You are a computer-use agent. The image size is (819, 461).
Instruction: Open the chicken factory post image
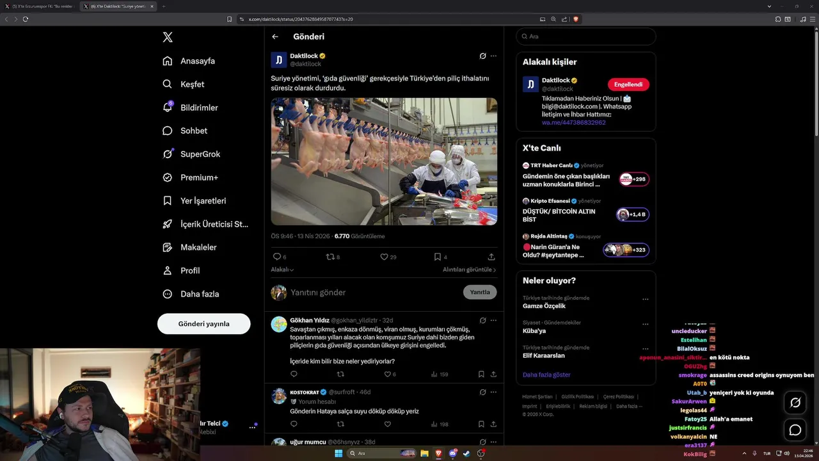click(384, 161)
